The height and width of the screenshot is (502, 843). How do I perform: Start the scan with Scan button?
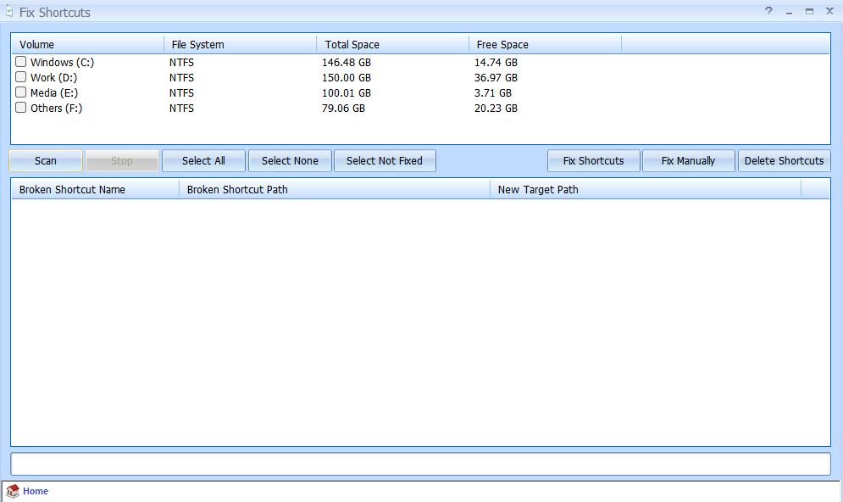point(46,161)
